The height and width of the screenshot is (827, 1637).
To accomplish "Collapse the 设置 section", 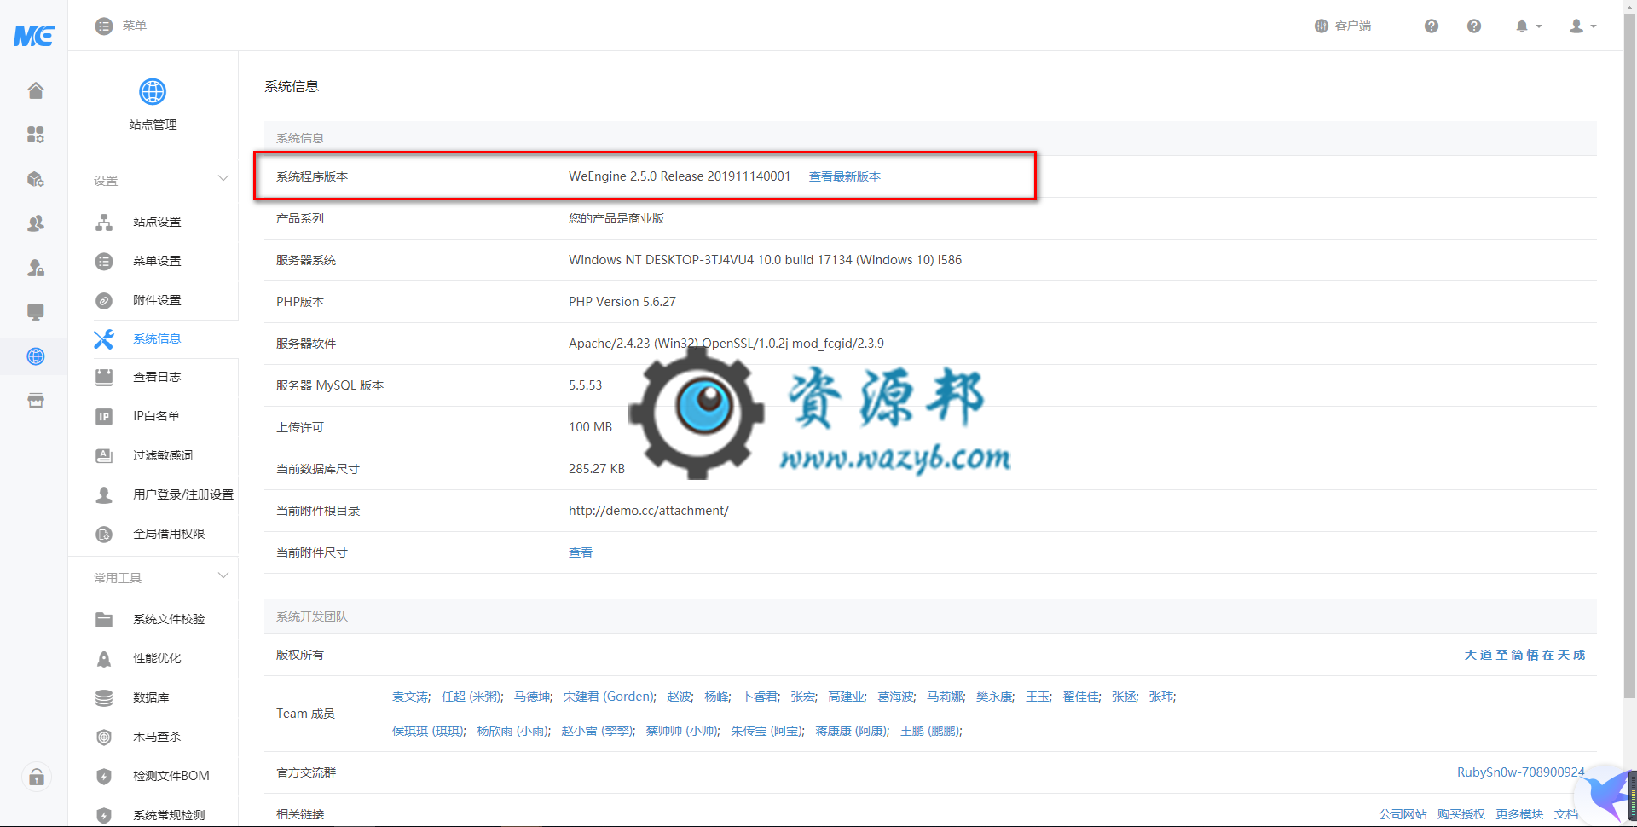I will 223,179.
